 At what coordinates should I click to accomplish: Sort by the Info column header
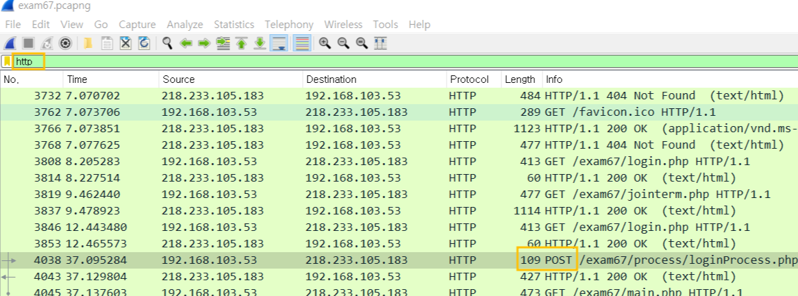tap(671, 79)
